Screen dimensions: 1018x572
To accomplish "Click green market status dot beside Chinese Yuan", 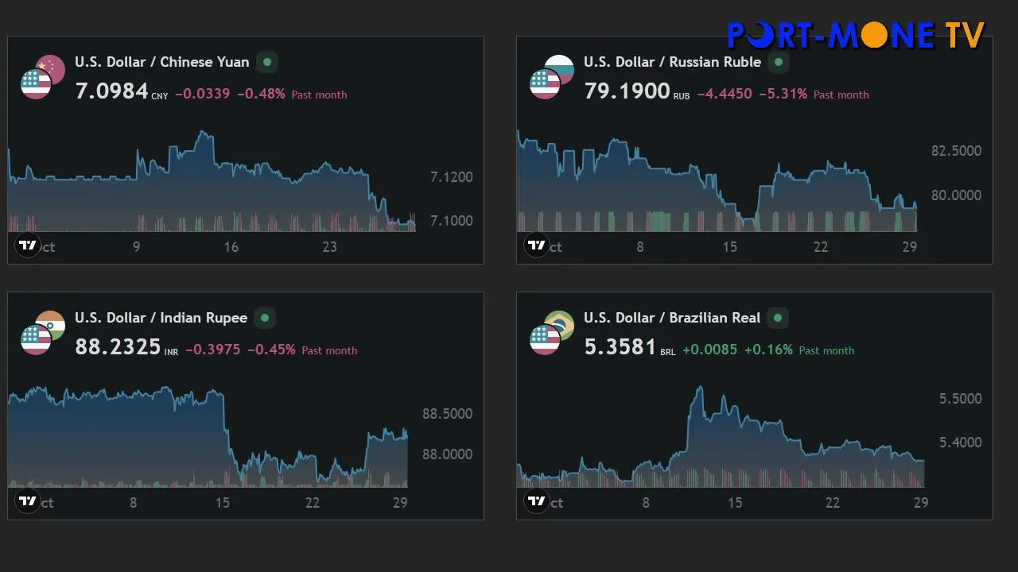I will (x=267, y=62).
